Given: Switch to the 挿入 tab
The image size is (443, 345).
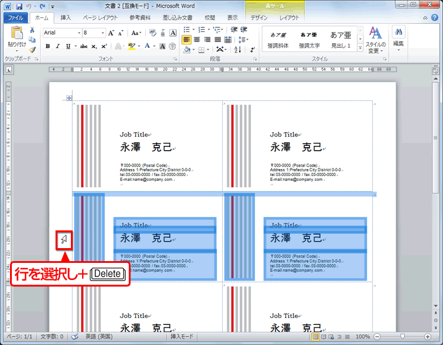Looking at the screenshot, I should (66, 18).
